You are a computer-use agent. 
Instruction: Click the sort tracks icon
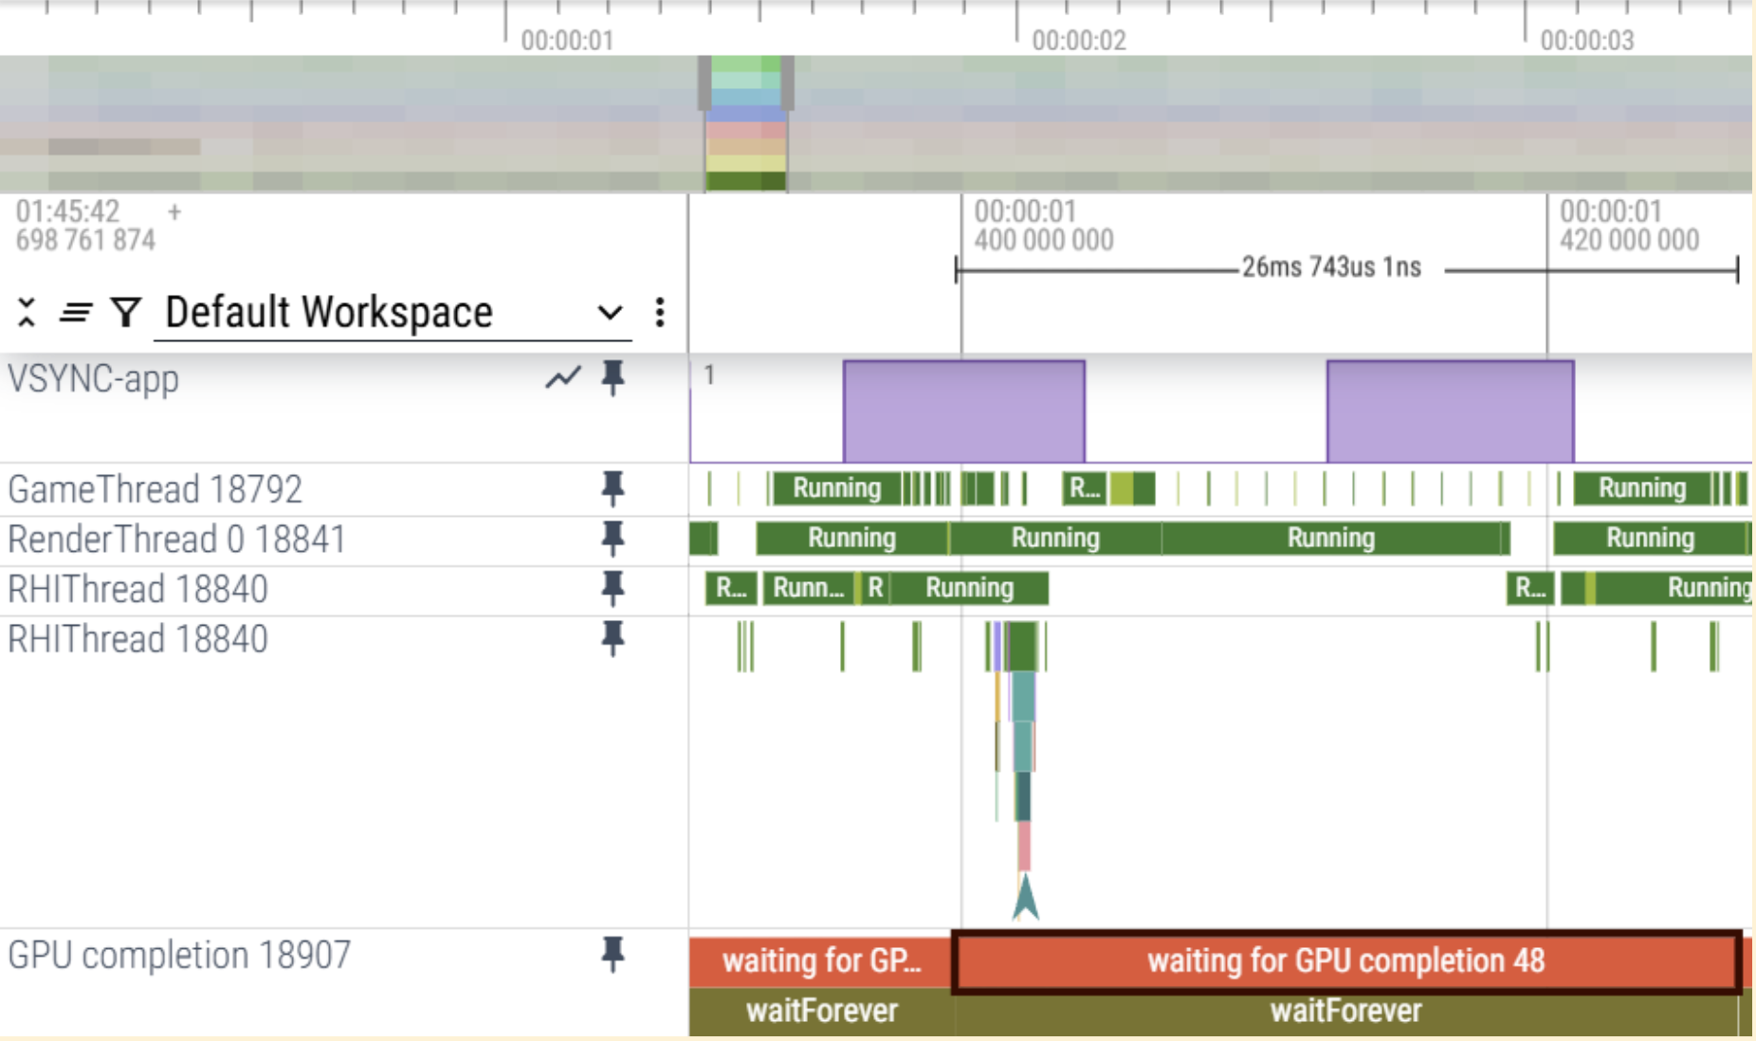(76, 312)
